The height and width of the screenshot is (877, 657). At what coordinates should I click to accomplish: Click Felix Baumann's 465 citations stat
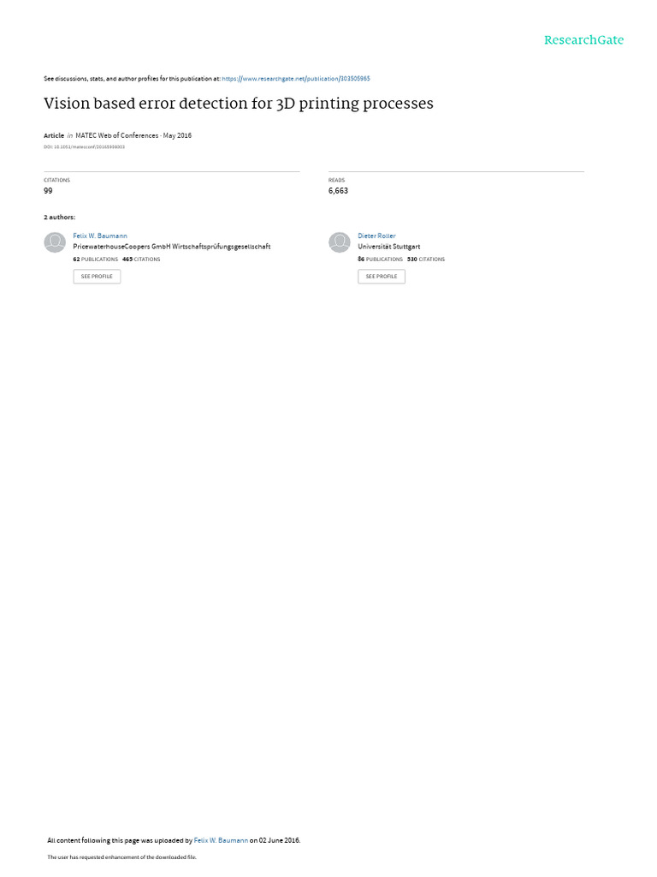coord(141,260)
